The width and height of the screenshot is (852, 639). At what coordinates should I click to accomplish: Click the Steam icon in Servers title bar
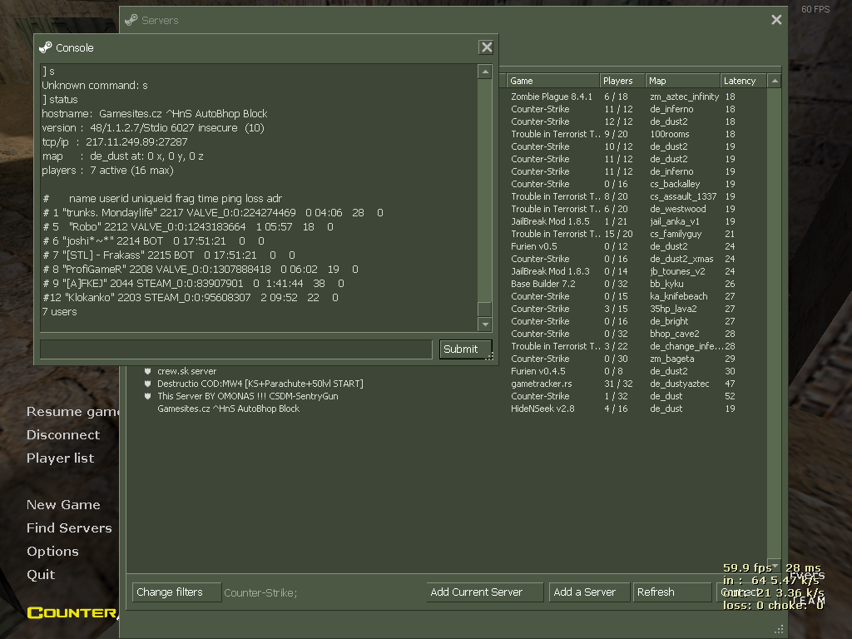tap(131, 20)
